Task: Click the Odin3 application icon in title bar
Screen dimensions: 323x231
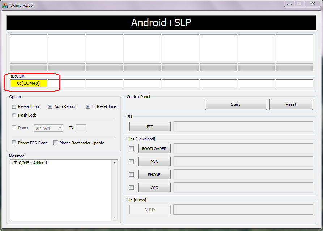Action: click(5, 5)
